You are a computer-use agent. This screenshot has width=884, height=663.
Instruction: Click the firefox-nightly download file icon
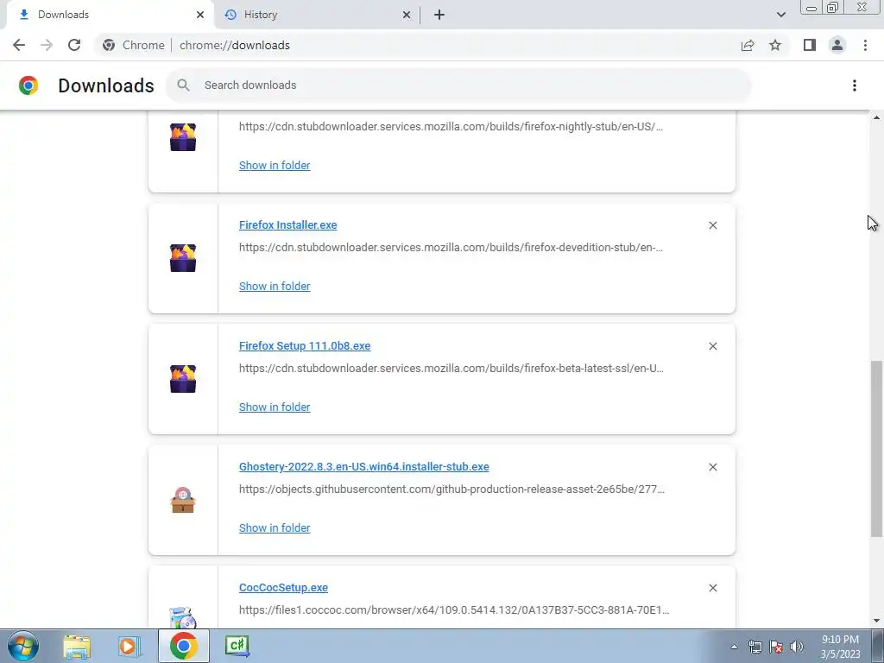click(x=183, y=137)
